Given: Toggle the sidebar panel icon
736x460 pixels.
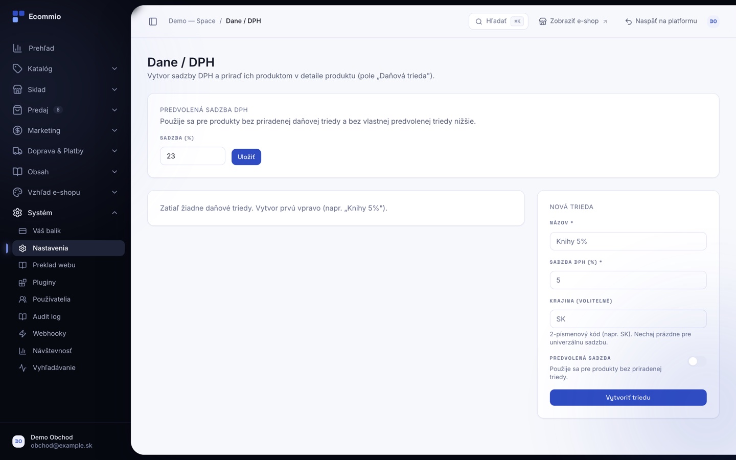Looking at the screenshot, I should click(153, 21).
